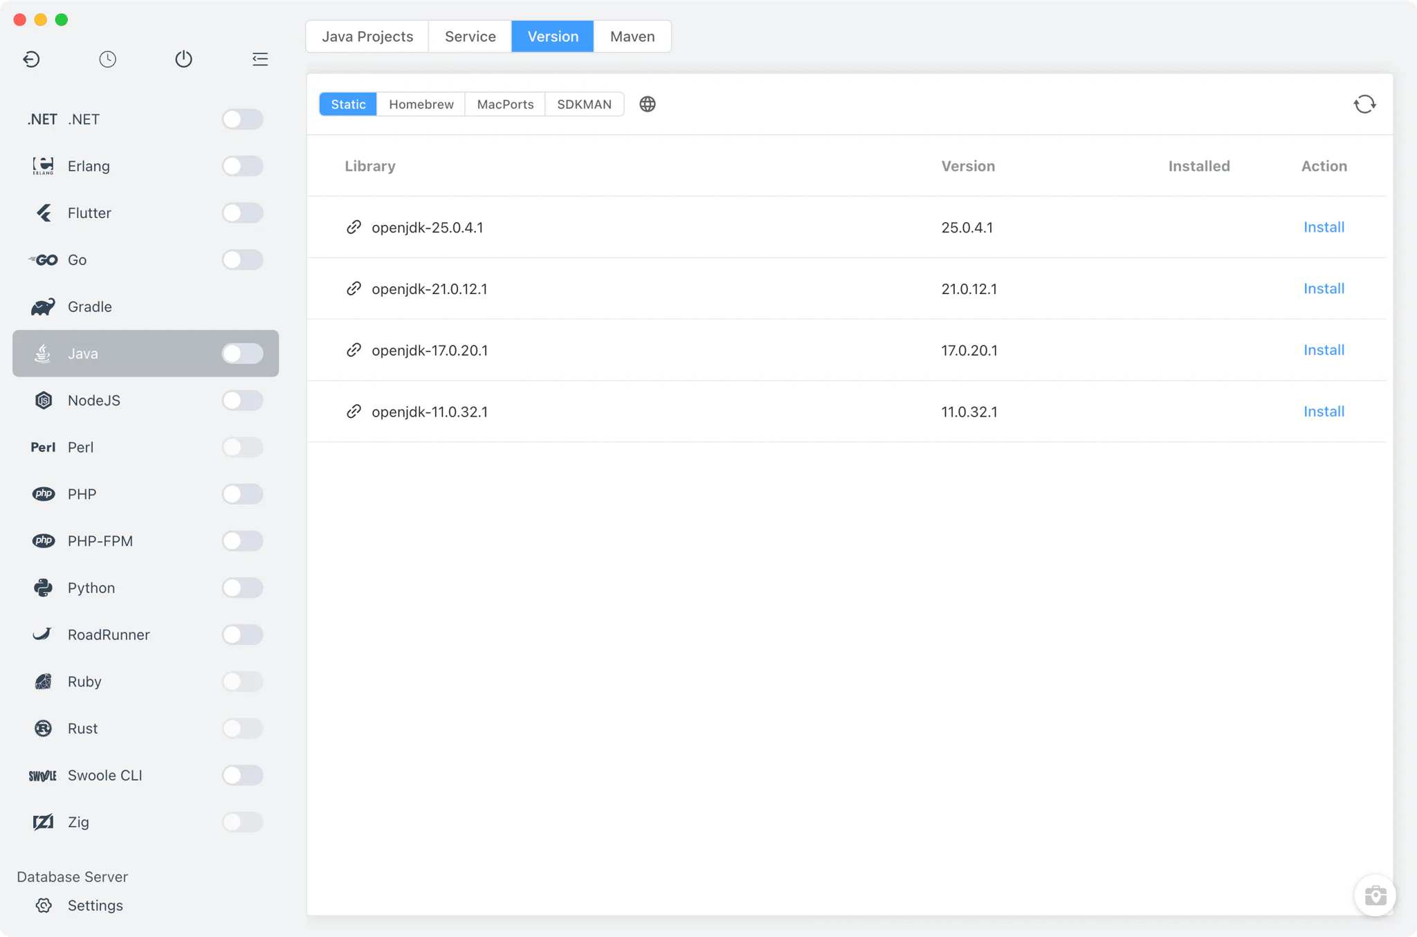Click the Python logo icon

click(x=43, y=588)
